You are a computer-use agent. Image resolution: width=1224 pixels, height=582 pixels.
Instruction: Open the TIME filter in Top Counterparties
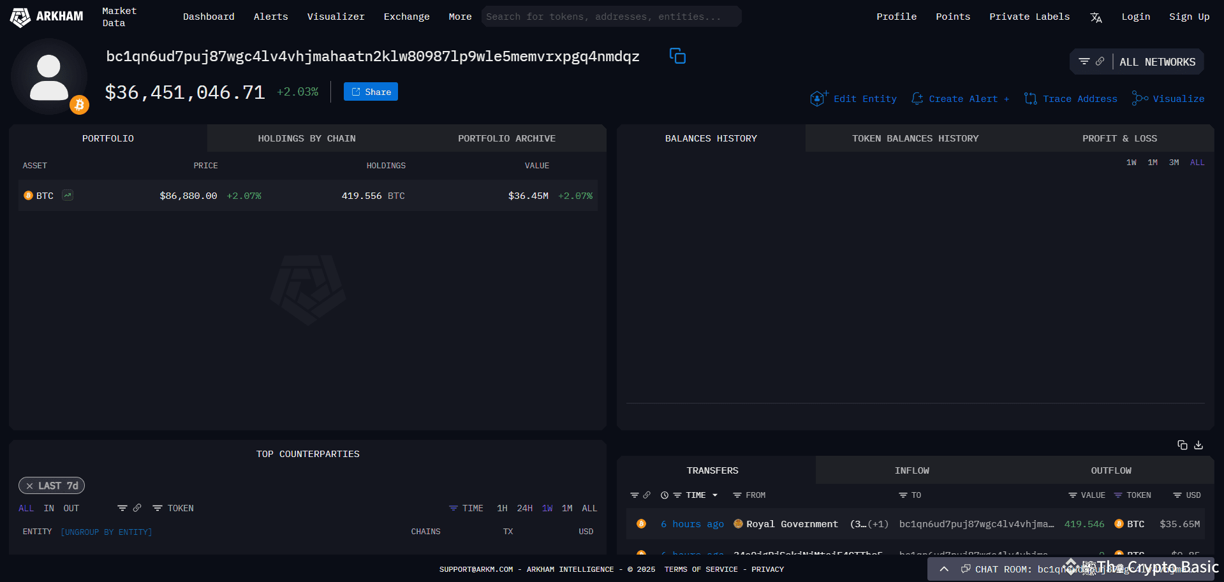pos(453,508)
